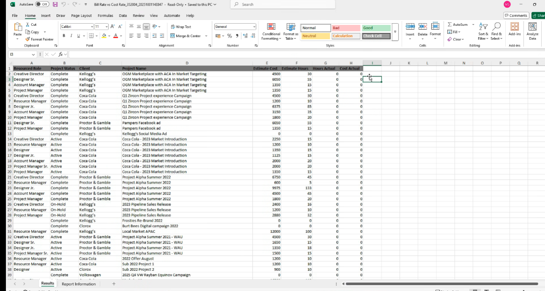The height and width of the screenshot is (291, 545).
Task: Click the Comma Style icon
Action: click(x=237, y=36)
